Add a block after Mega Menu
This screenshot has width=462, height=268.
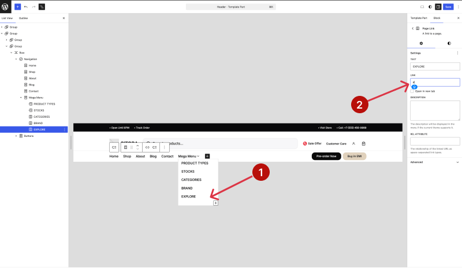click(207, 156)
